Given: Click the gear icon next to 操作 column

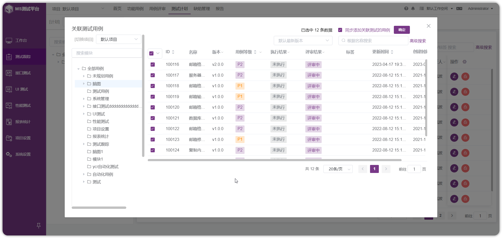Looking at the screenshot, I should click(464, 62).
